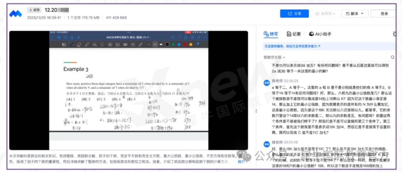Select the text box tool in the video toolbar
This screenshot has width=402, height=172.
[x=133, y=44]
